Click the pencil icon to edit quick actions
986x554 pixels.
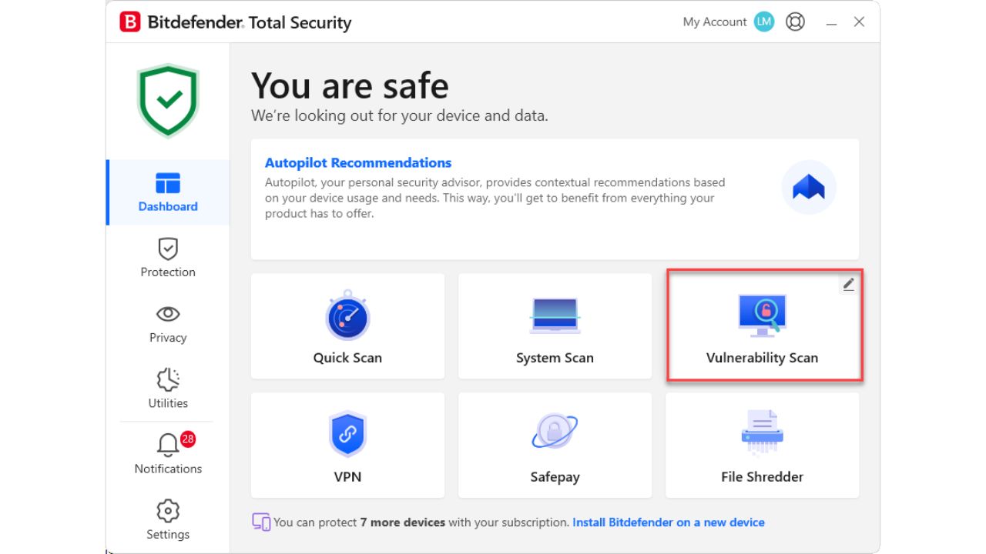(x=847, y=284)
